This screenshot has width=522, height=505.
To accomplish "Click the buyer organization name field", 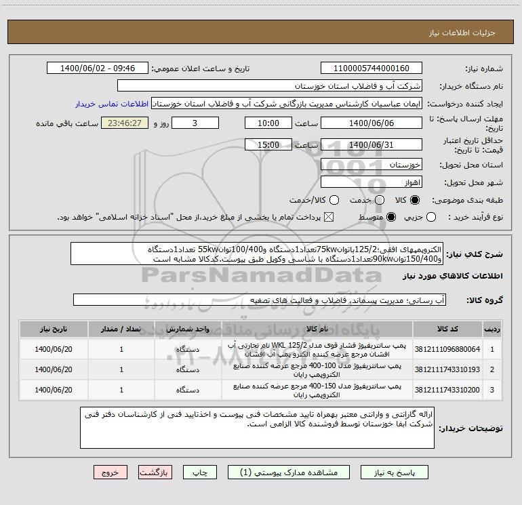I will pos(270,86).
